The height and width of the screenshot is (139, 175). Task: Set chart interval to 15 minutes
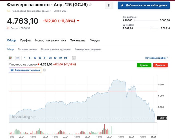coord(35,58)
